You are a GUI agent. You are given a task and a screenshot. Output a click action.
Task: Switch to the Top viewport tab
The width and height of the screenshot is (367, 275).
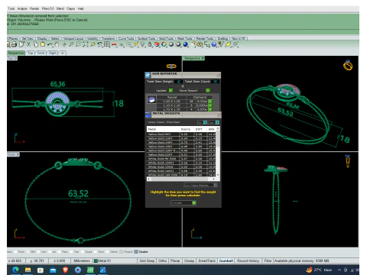(x=31, y=53)
